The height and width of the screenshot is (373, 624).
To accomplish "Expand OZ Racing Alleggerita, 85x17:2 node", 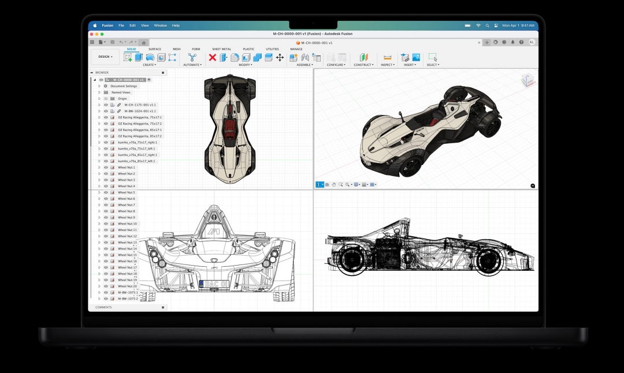I will pyautogui.click(x=99, y=136).
